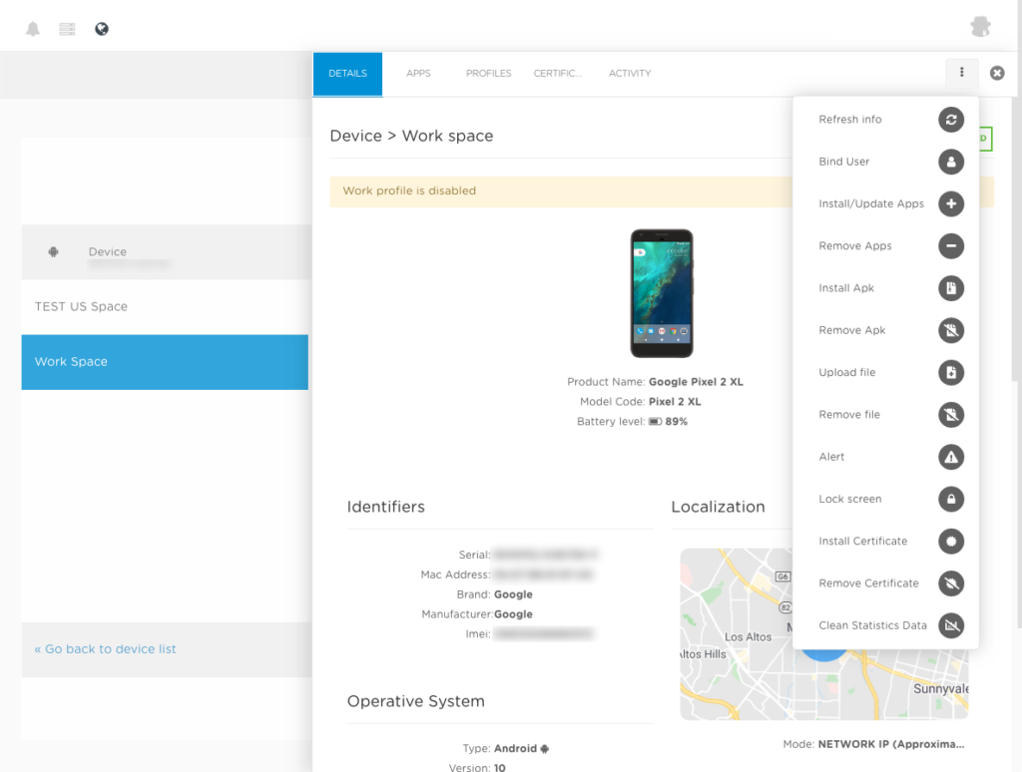The image size is (1022, 772).
Task: Click the notifications bell icon
Action: pyautogui.click(x=33, y=29)
